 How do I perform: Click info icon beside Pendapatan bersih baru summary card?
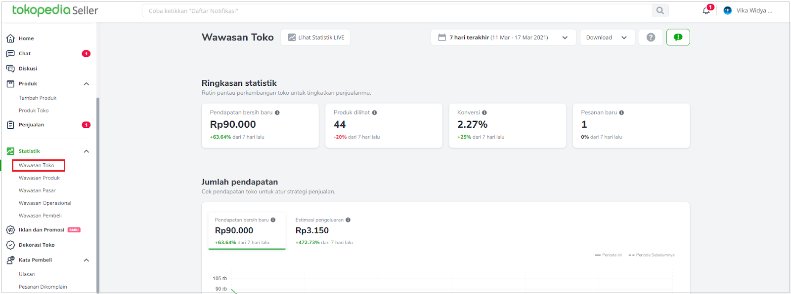pos(277,112)
